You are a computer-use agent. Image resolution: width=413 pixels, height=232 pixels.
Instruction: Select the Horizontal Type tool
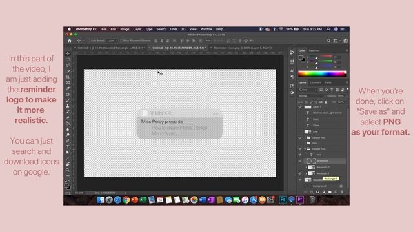[x=68, y=147]
